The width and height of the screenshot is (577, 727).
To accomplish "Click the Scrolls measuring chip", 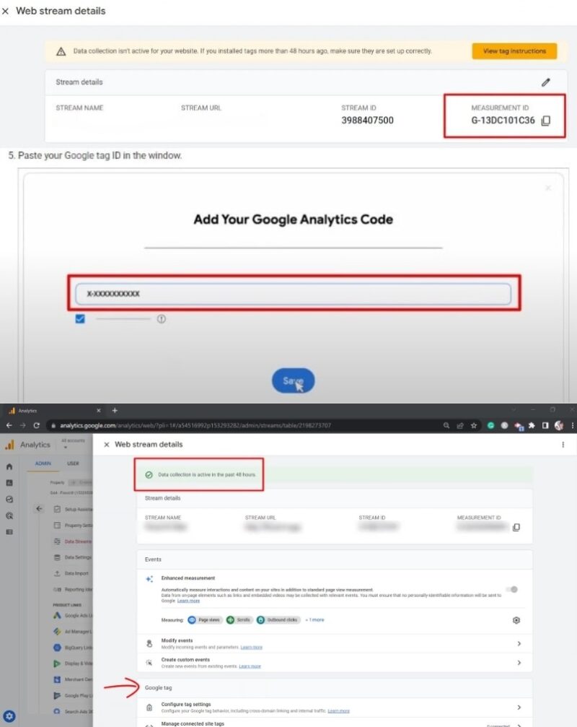I will (x=239, y=620).
